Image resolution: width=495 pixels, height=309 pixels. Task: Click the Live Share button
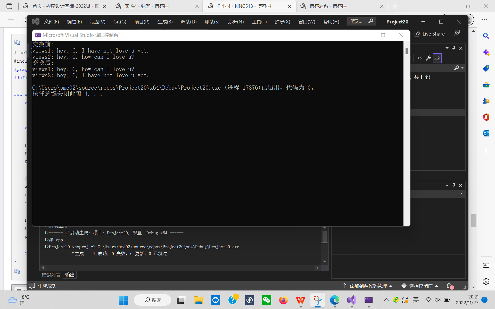click(430, 34)
